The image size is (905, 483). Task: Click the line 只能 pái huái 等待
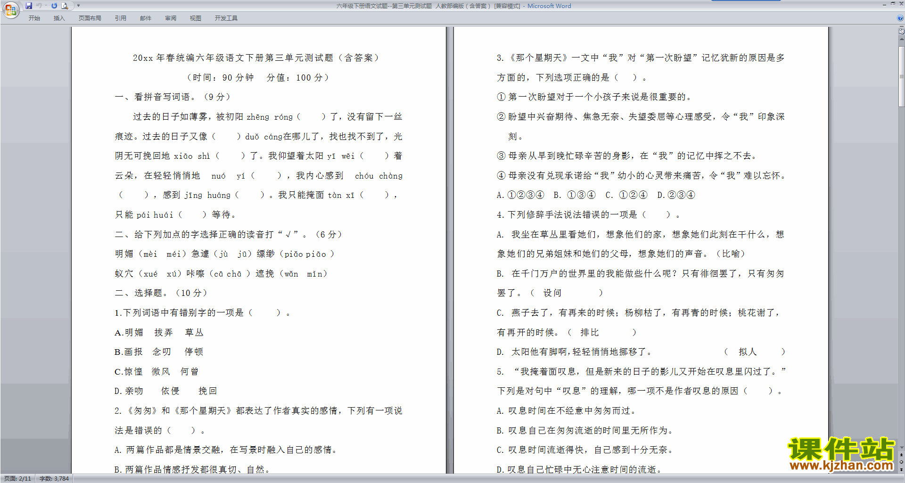(x=175, y=215)
